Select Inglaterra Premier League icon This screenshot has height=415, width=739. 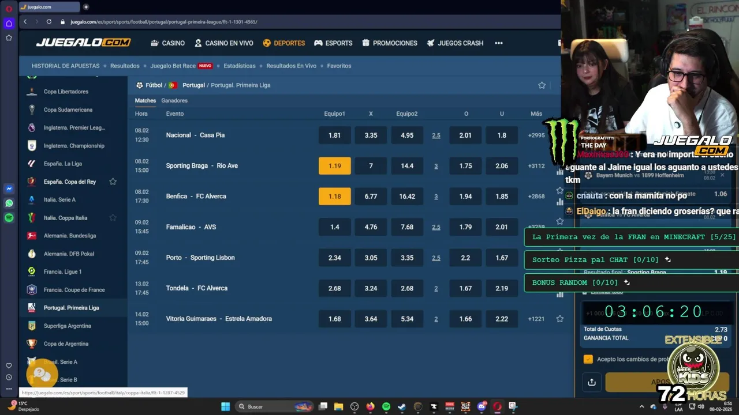tap(32, 127)
